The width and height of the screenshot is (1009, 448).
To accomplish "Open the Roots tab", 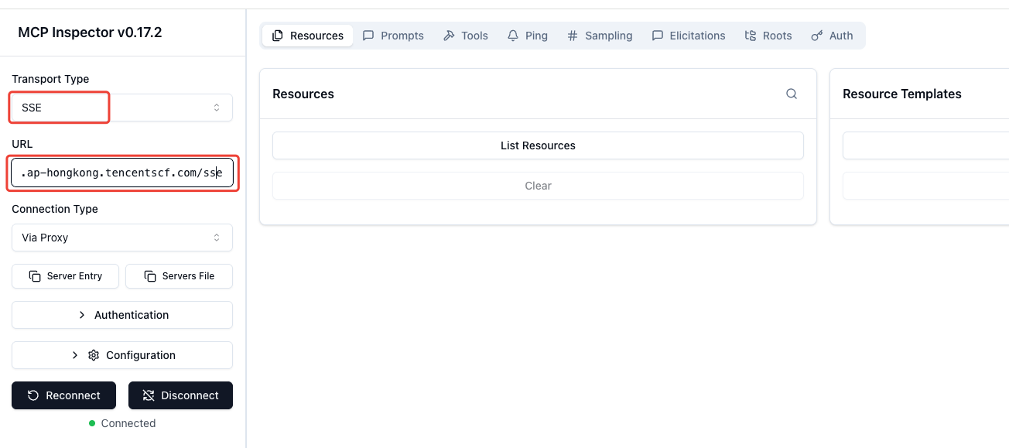I will coord(768,36).
